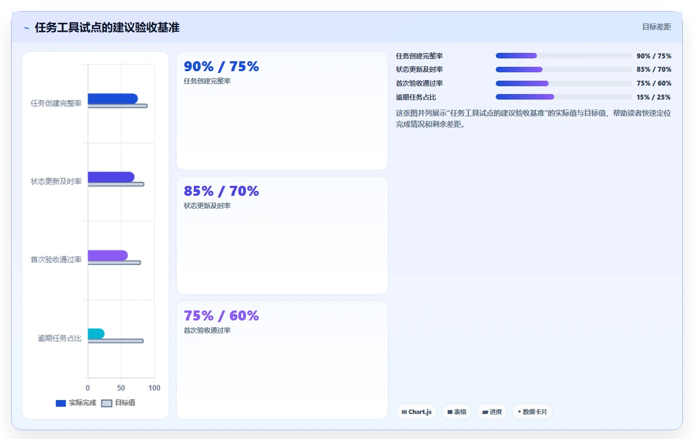694x439 pixels.
Task: Click the progress bar in the 状态更新及时率 progress row
Action: point(564,70)
